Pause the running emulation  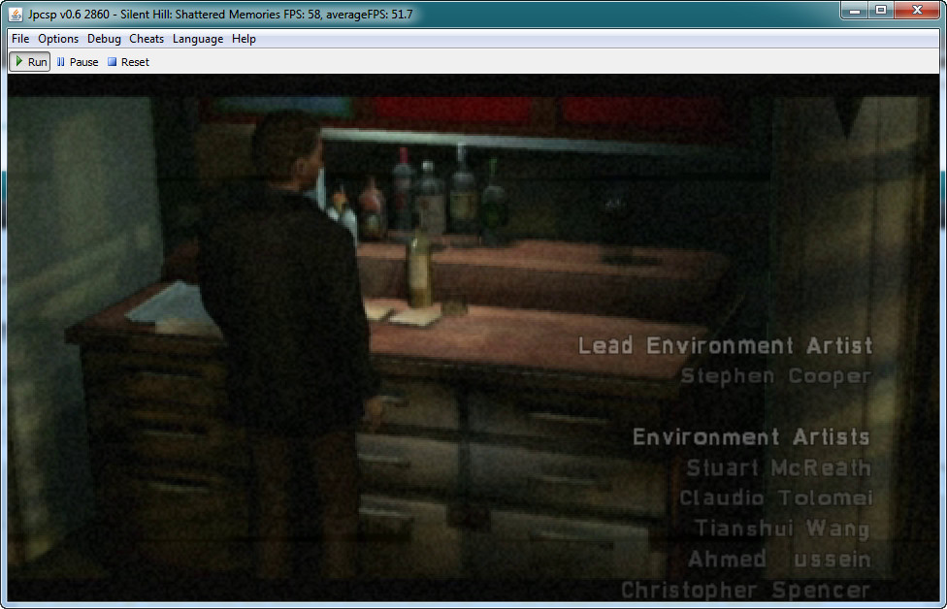(77, 61)
